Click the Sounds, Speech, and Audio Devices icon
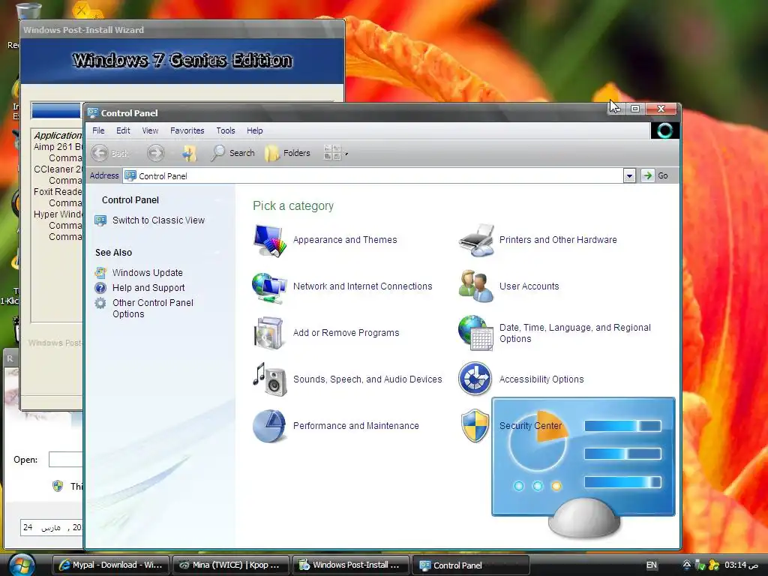 pos(269,379)
